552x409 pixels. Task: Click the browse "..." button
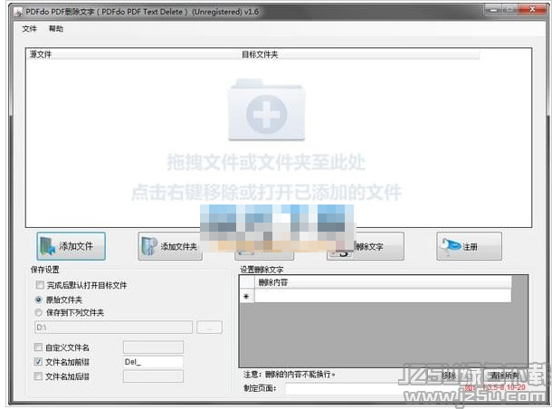pyautogui.click(x=209, y=328)
